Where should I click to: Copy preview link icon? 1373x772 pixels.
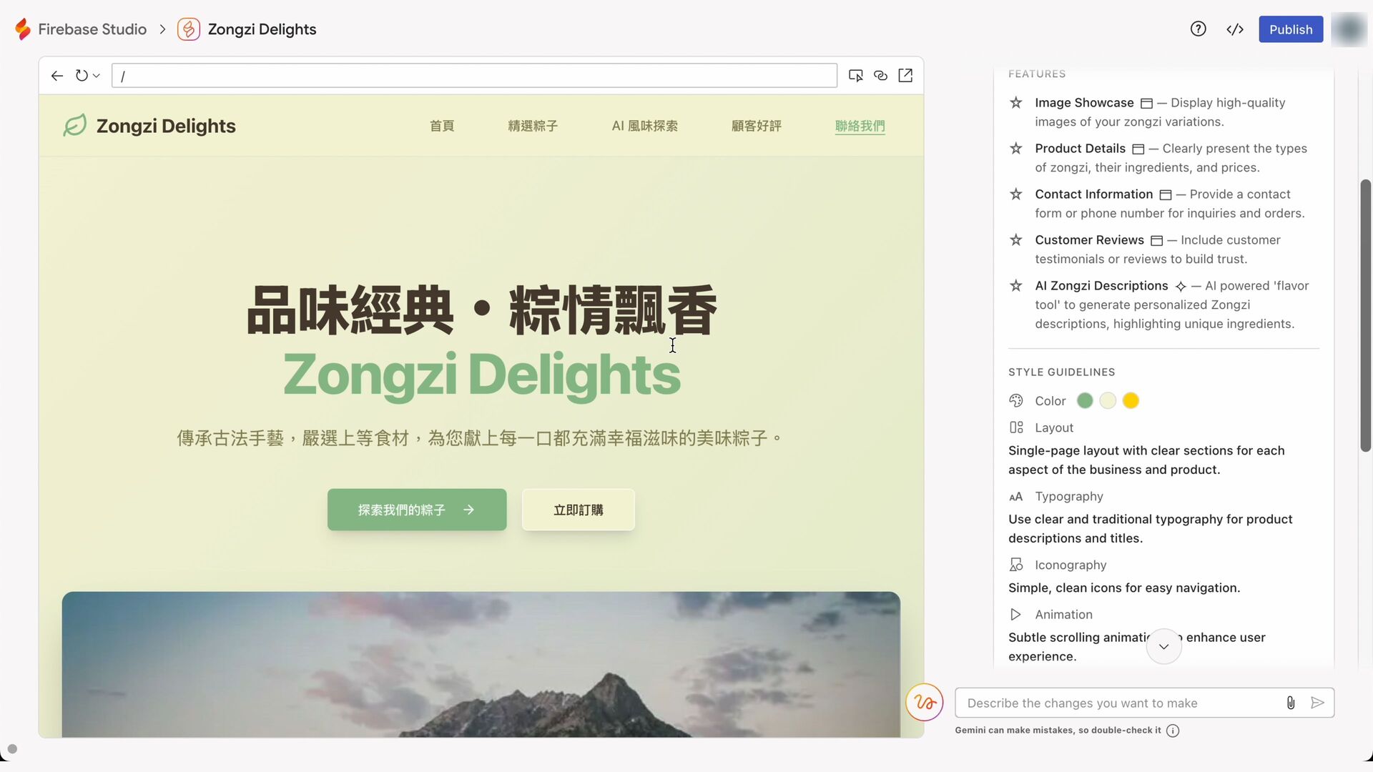tap(880, 76)
